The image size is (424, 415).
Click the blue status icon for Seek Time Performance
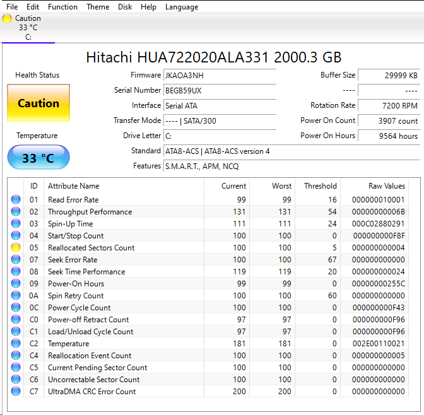coord(16,271)
